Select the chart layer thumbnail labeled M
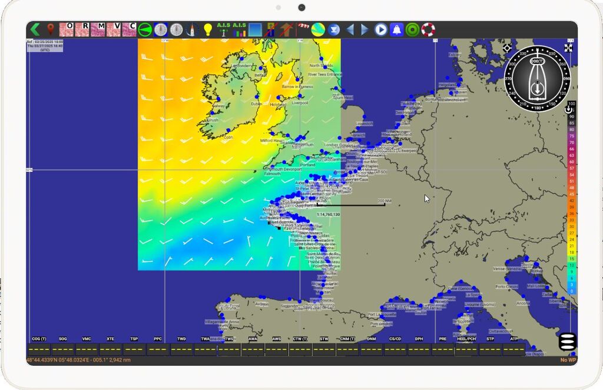Viewport: 603px width, 390px height. click(x=98, y=29)
